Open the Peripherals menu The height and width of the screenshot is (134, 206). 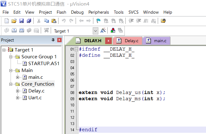[x=99, y=12]
